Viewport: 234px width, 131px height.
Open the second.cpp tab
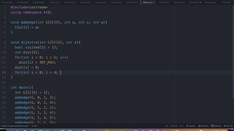(x=180, y=3)
